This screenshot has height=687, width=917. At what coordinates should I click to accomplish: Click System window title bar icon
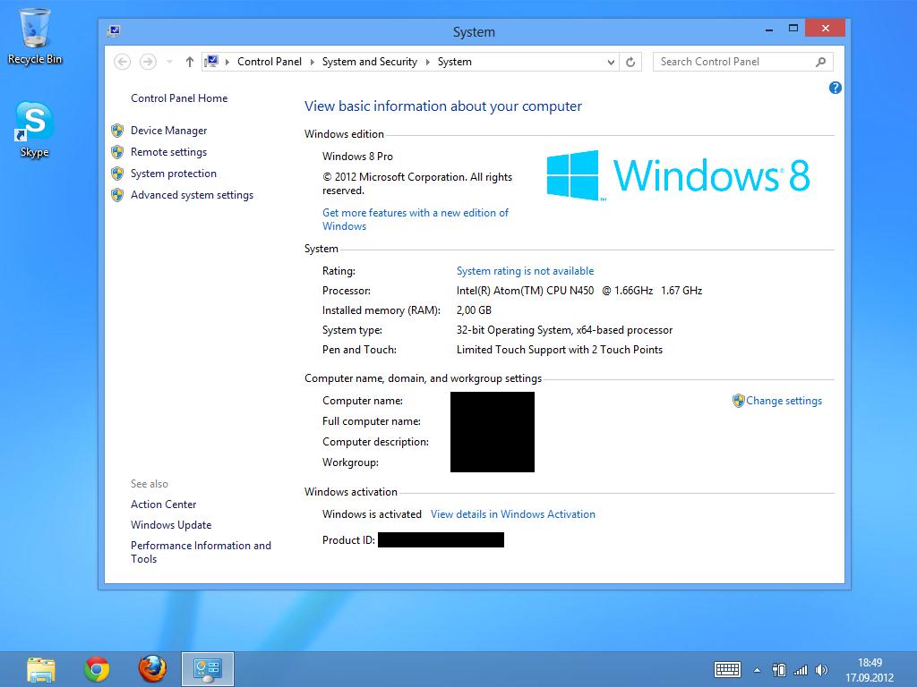point(114,31)
